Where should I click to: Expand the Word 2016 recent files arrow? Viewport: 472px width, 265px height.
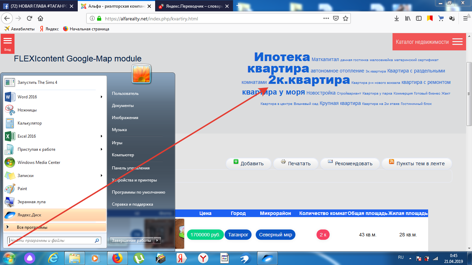(102, 97)
